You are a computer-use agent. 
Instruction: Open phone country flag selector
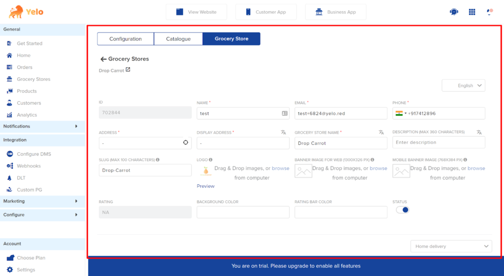pos(401,113)
